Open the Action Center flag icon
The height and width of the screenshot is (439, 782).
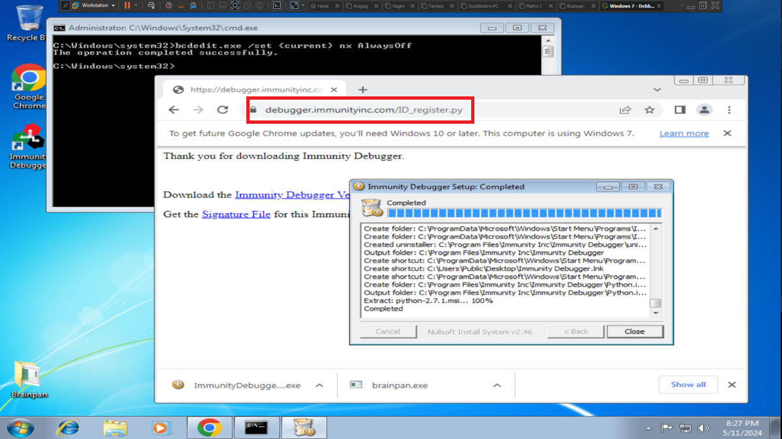(x=667, y=428)
